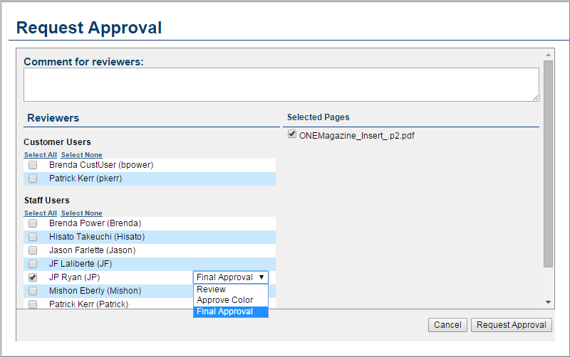
Task: Click in the Comment for reviewers text box
Action: pos(281,85)
